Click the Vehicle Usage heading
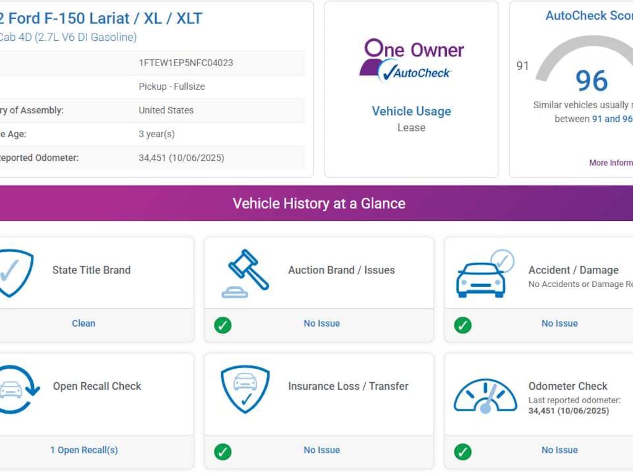Screen dimensions: 633x475 pyautogui.click(x=411, y=111)
